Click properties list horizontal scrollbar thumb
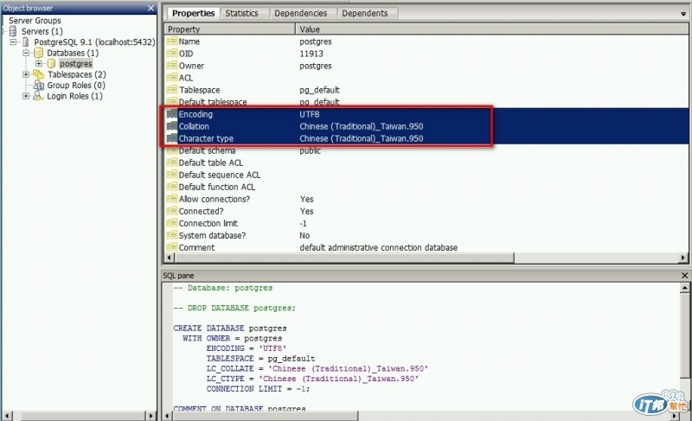The height and width of the screenshot is (421, 692). click(x=344, y=258)
